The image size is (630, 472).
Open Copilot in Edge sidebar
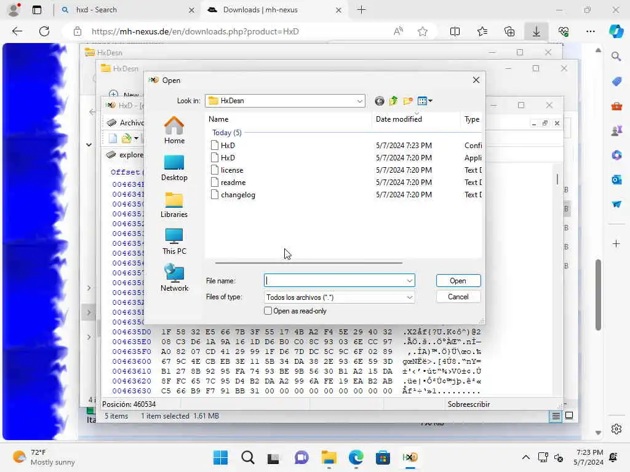coord(616,31)
